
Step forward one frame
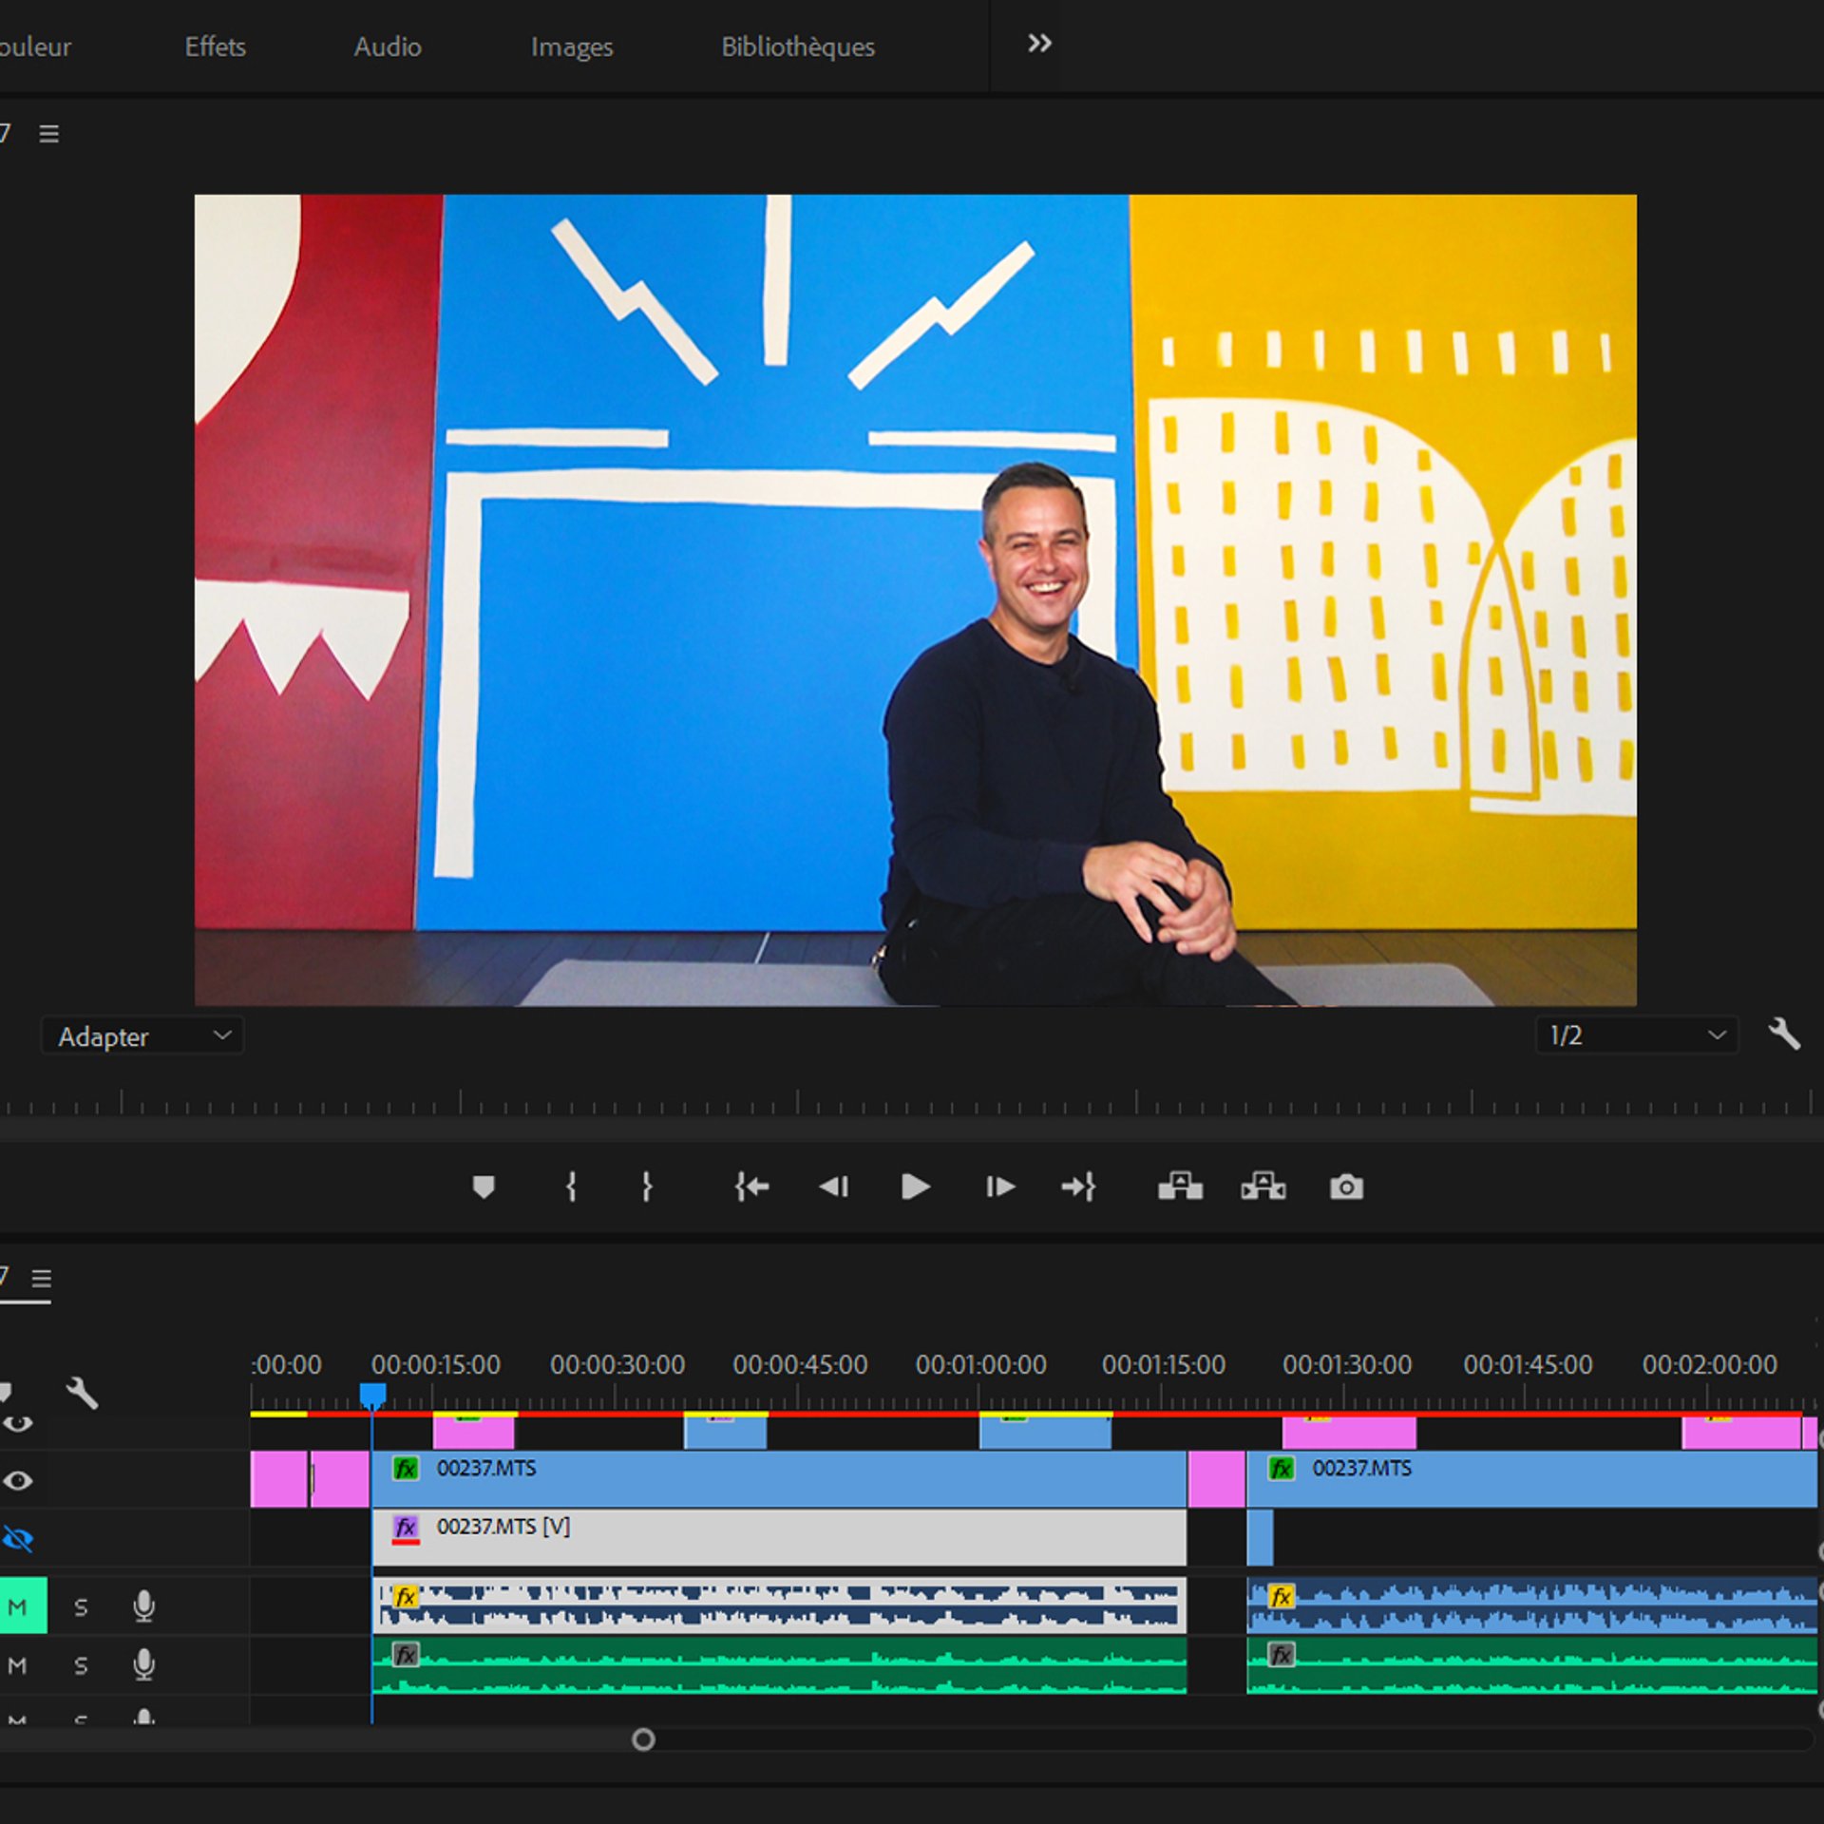[999, 1187]
